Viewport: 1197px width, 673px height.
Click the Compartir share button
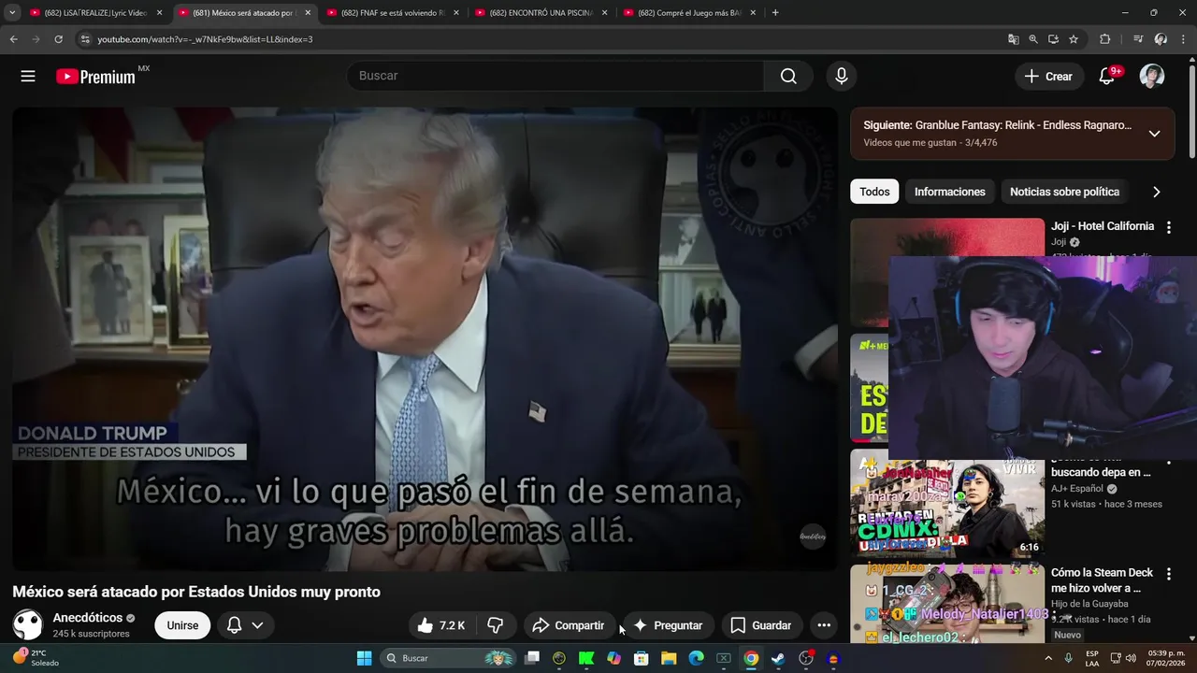pyautogui.click(x=569, y=625)
